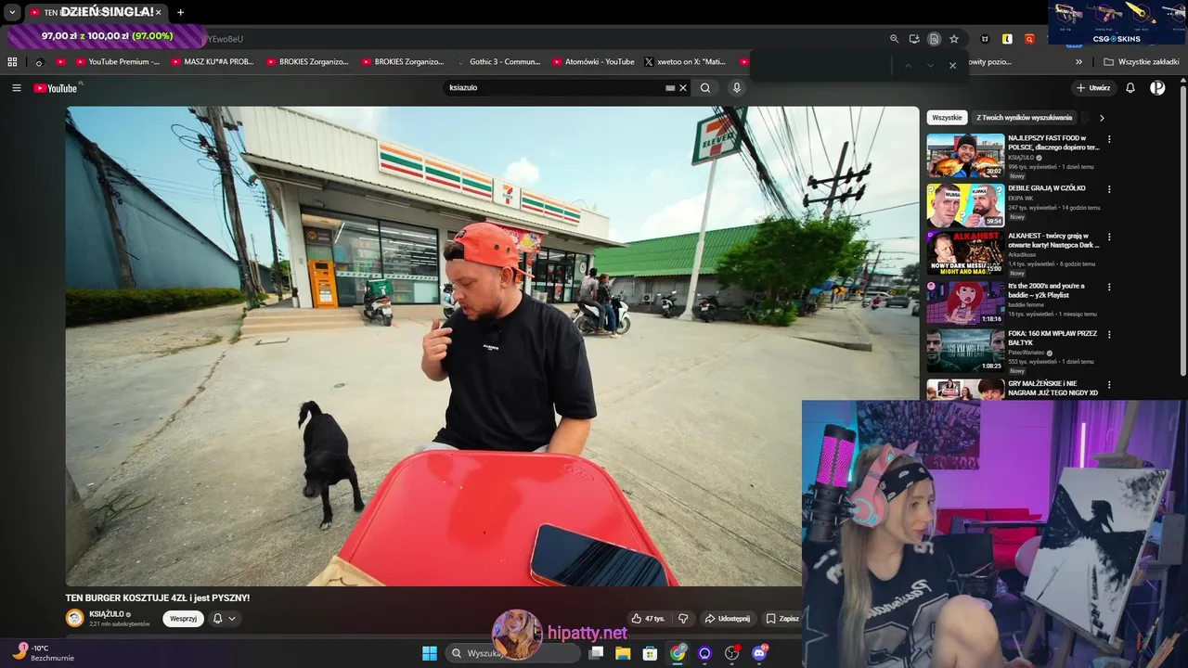
Task: Open the Gothic 3 - Commun... bookmark
Action: click(x=498, y=62)
